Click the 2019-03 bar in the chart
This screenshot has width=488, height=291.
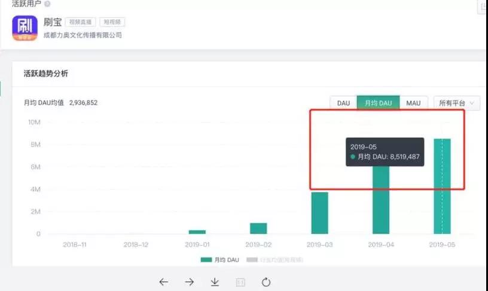click(319, 213)
